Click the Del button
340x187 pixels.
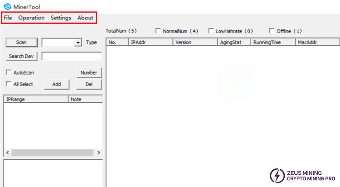[89, 84]
